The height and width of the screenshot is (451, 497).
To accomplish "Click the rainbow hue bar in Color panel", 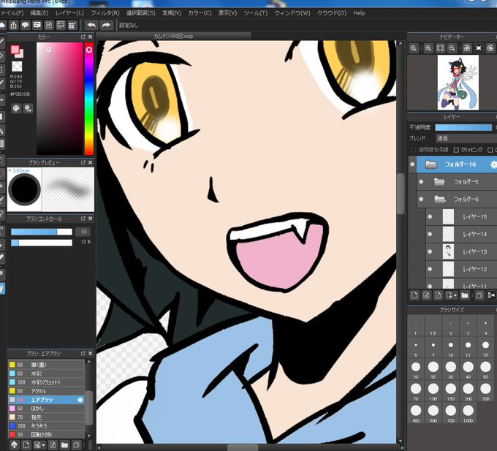I will pyautogui.click(x=89, y=99).
